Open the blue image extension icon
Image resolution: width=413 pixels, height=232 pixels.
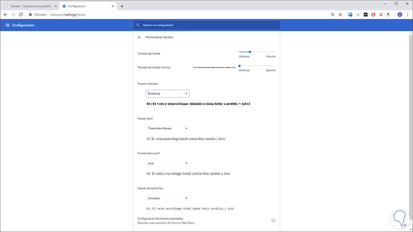click(350, 15)
